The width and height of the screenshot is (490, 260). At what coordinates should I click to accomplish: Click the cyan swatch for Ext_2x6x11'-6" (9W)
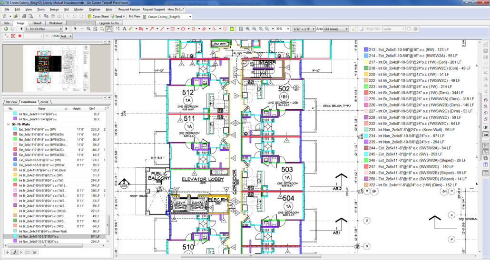pyautogui.click(x=14, y=129)
